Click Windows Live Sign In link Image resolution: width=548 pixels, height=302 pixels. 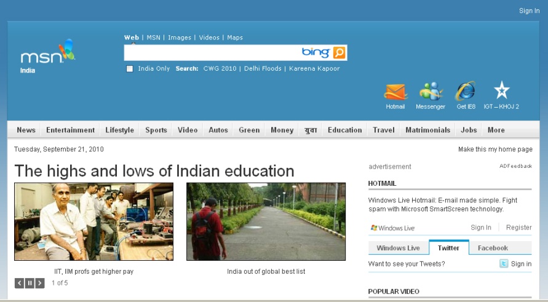coord(481,228)
